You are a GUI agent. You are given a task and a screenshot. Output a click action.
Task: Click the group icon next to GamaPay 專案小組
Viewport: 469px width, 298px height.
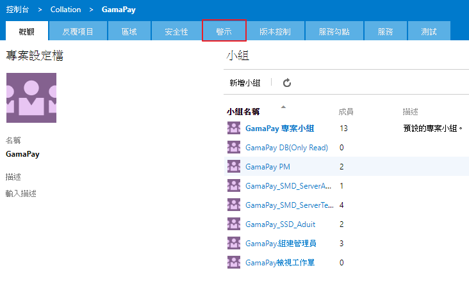[234, 128]
